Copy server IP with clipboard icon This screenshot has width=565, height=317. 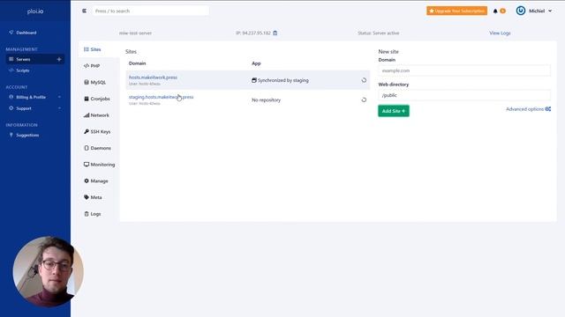tap(275, 33)
